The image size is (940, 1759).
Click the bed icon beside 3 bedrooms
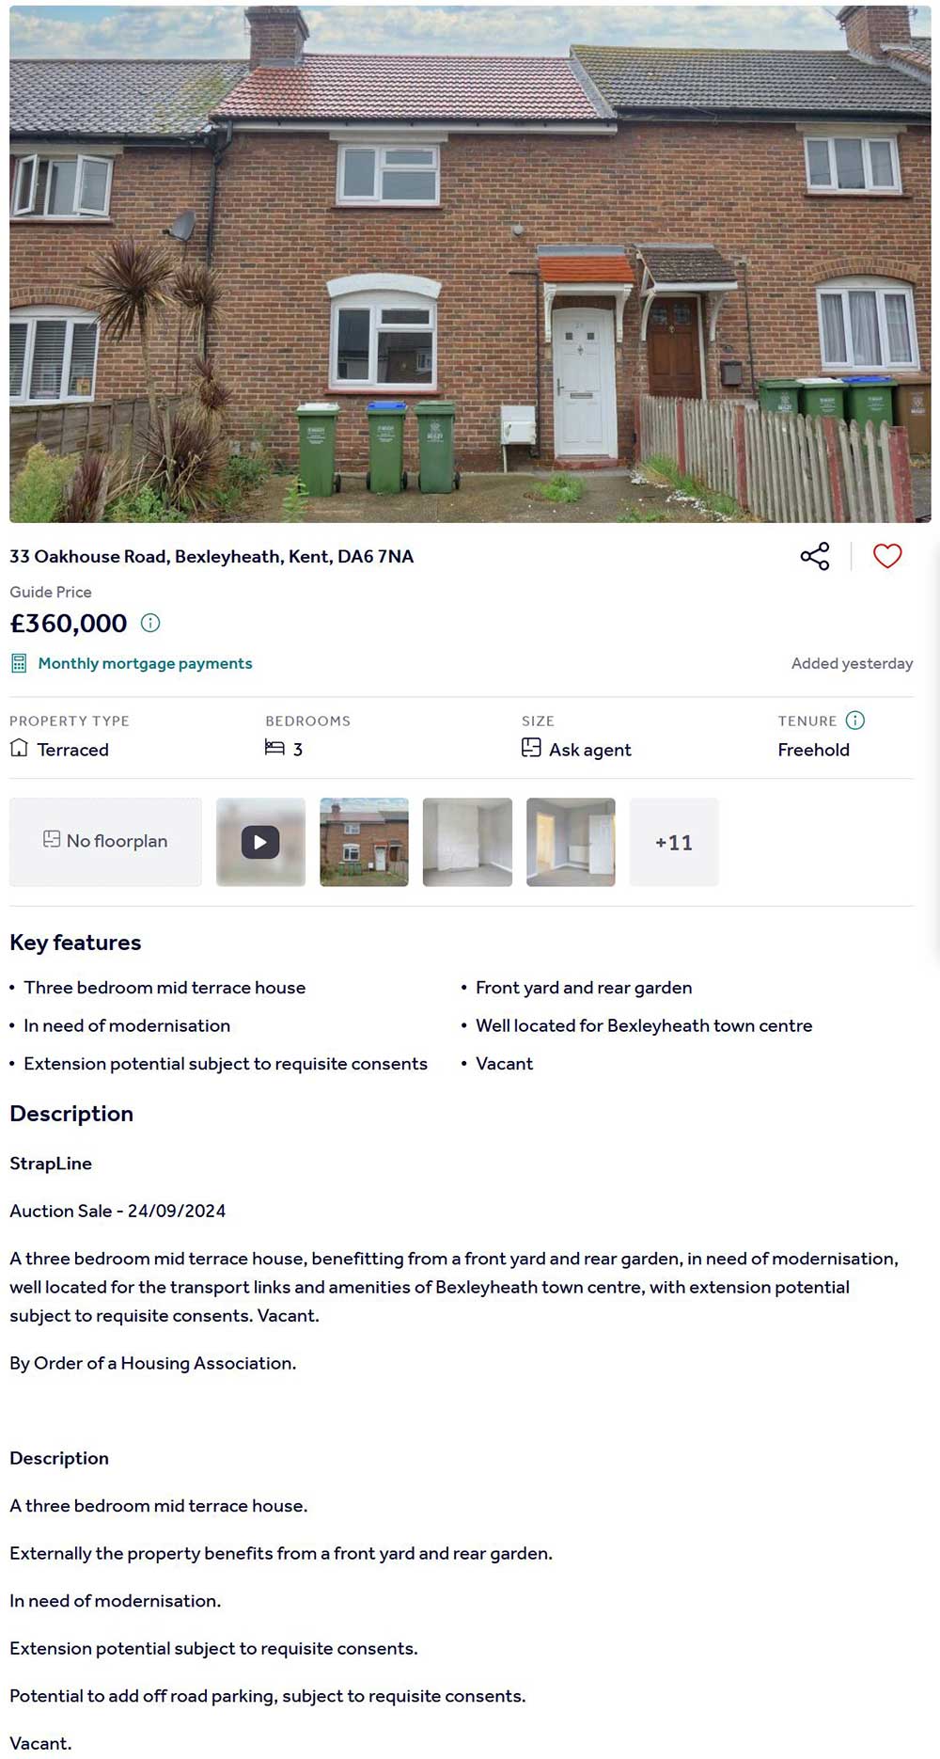pyautogui.click(x=274, y=749)
